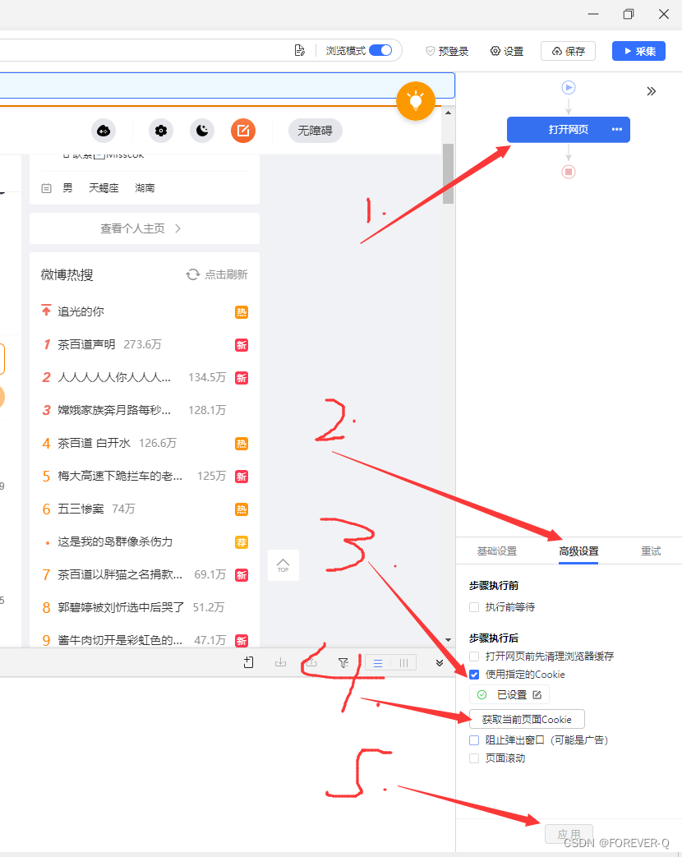The width and height of the screenshot is (682, 857).
Task: Click the 保存 button
Action: click(568, 51)
